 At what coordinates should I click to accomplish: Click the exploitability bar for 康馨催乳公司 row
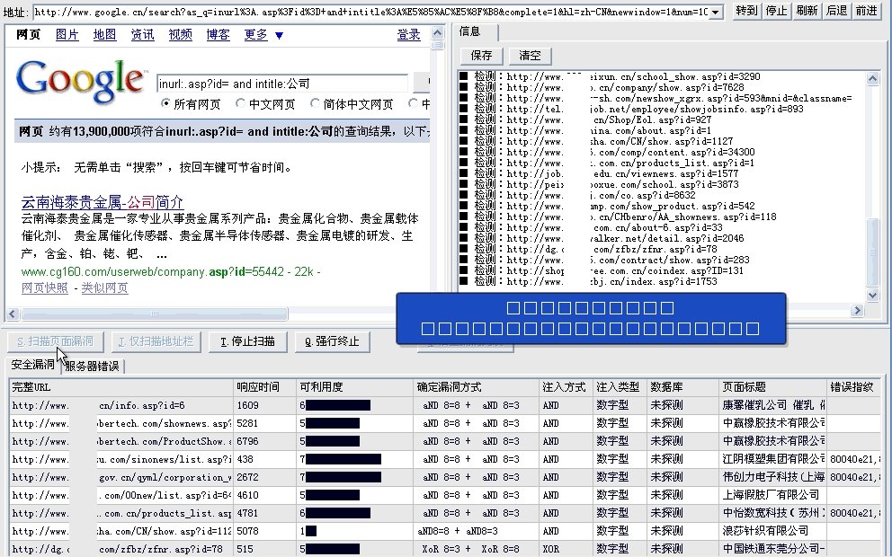pyautogui.click(x=338, y=405)
